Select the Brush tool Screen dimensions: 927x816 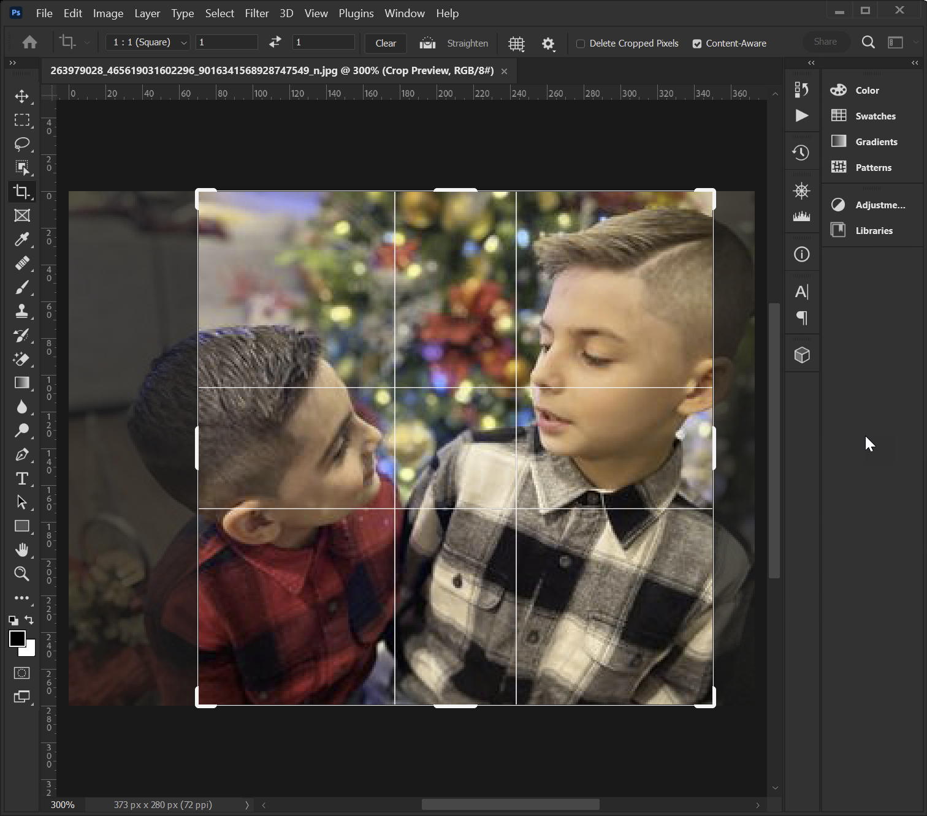21,287
